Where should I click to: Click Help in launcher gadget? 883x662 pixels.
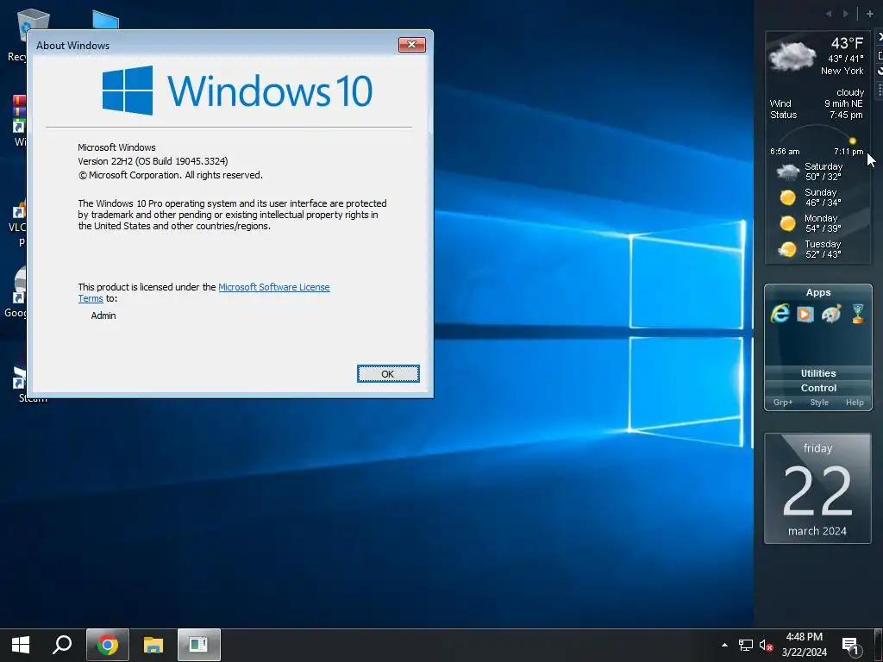(855, 403)
